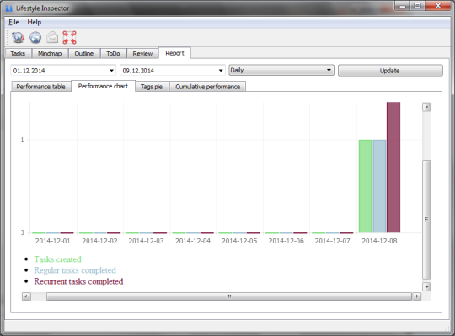The height and width of the screenshot is (336, 455).
Task: Open the Tags pie sub-tab
Action: point(152,87)
